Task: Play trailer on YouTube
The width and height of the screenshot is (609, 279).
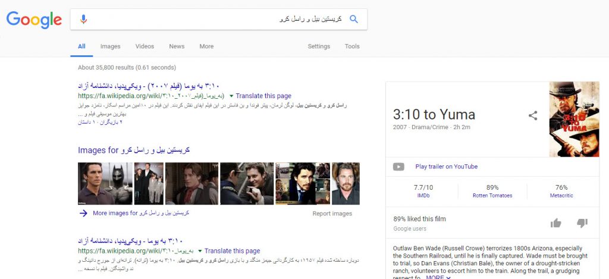Action: click(x=446, y=167)
